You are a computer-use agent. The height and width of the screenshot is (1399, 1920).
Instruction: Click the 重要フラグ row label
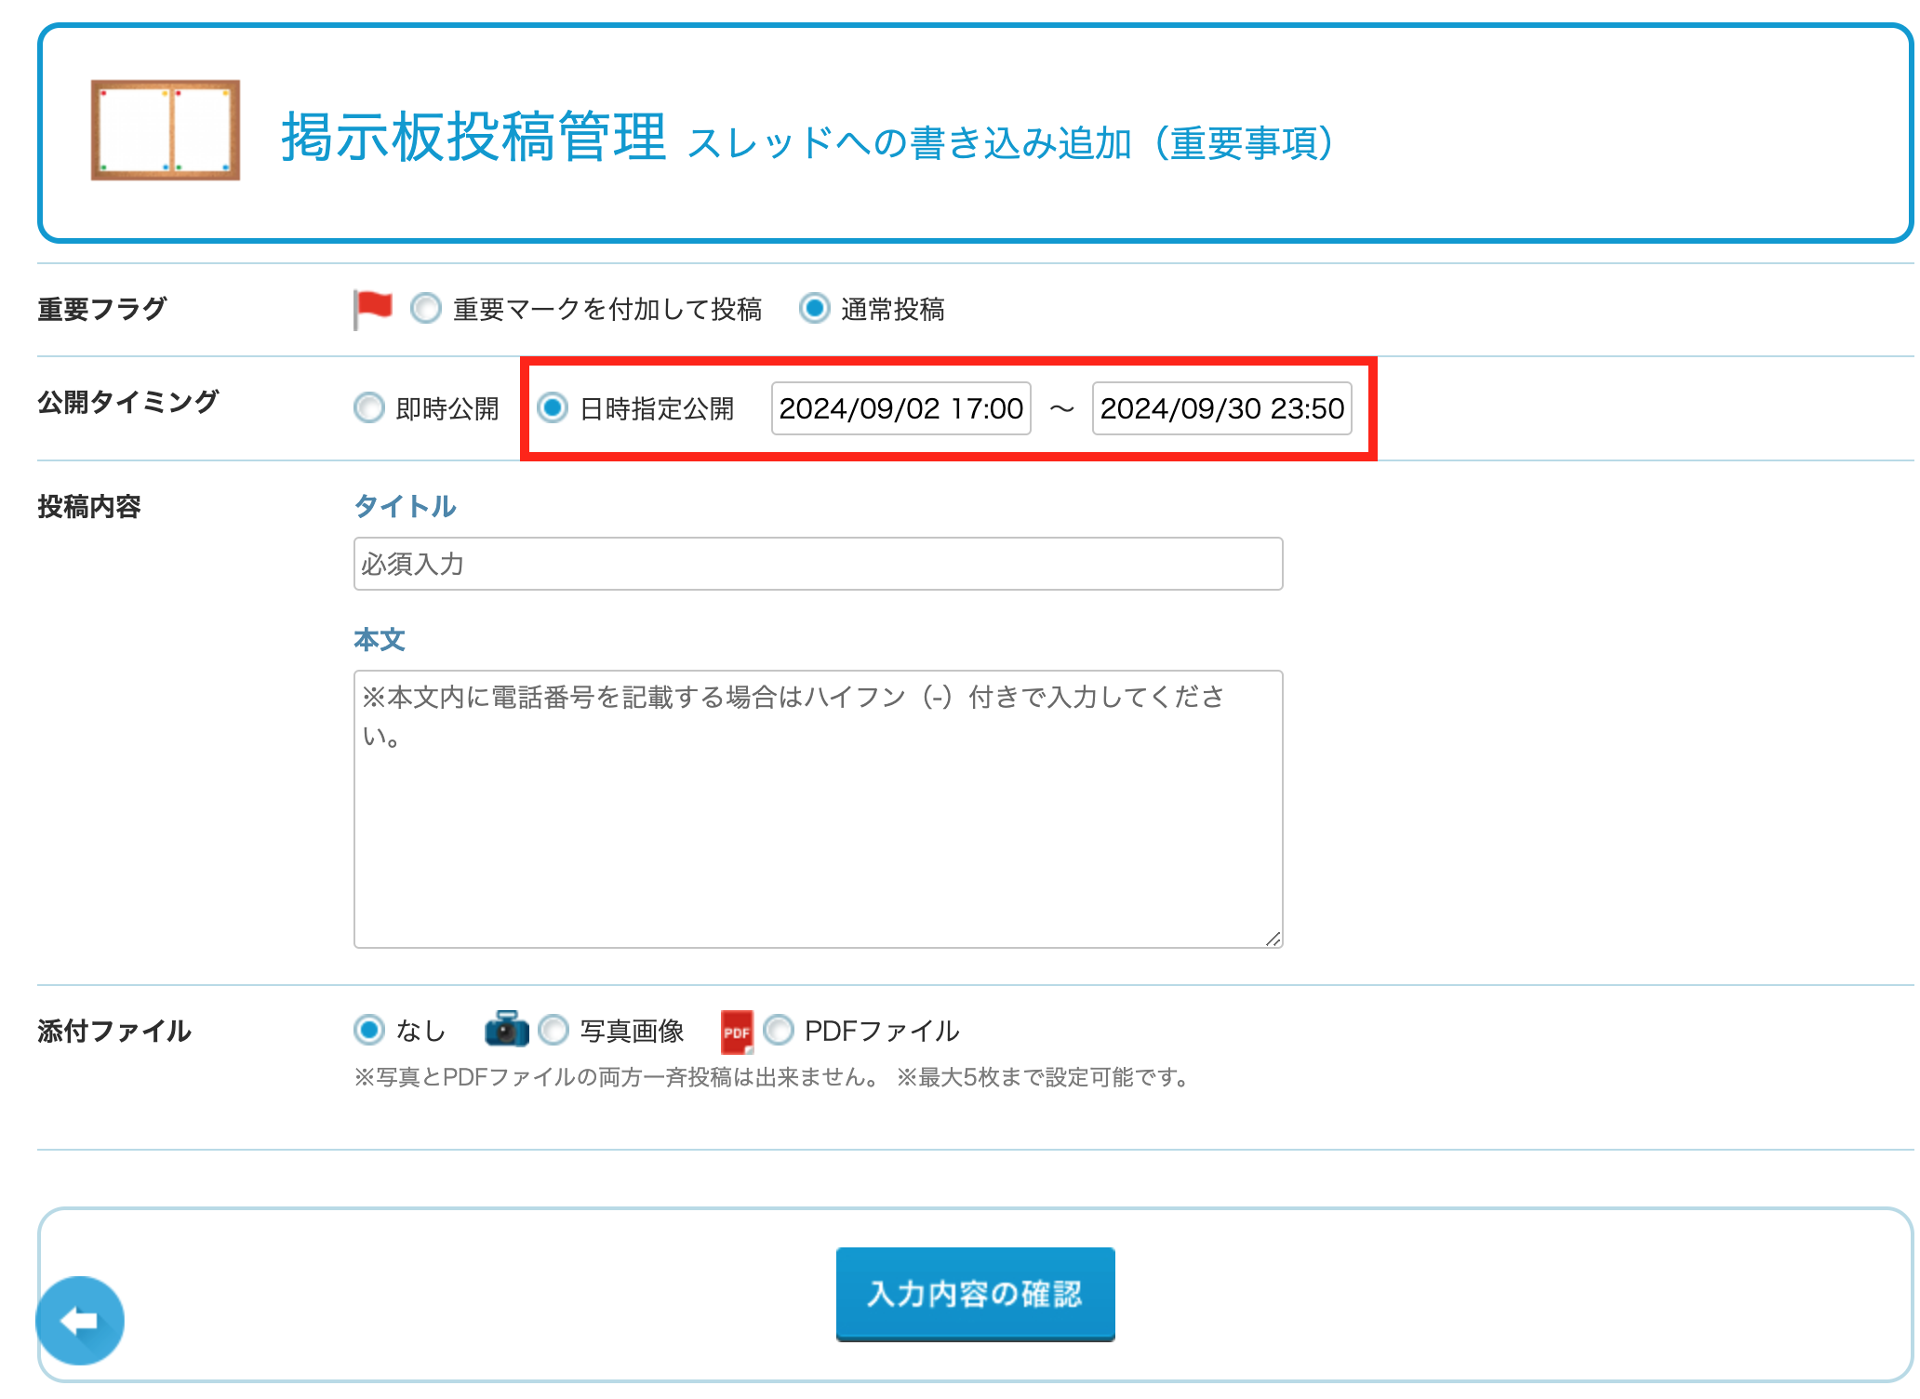[x=102, y=309]
